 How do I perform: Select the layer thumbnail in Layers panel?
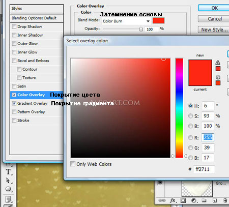pyautogui.click(x=197, y=189)
